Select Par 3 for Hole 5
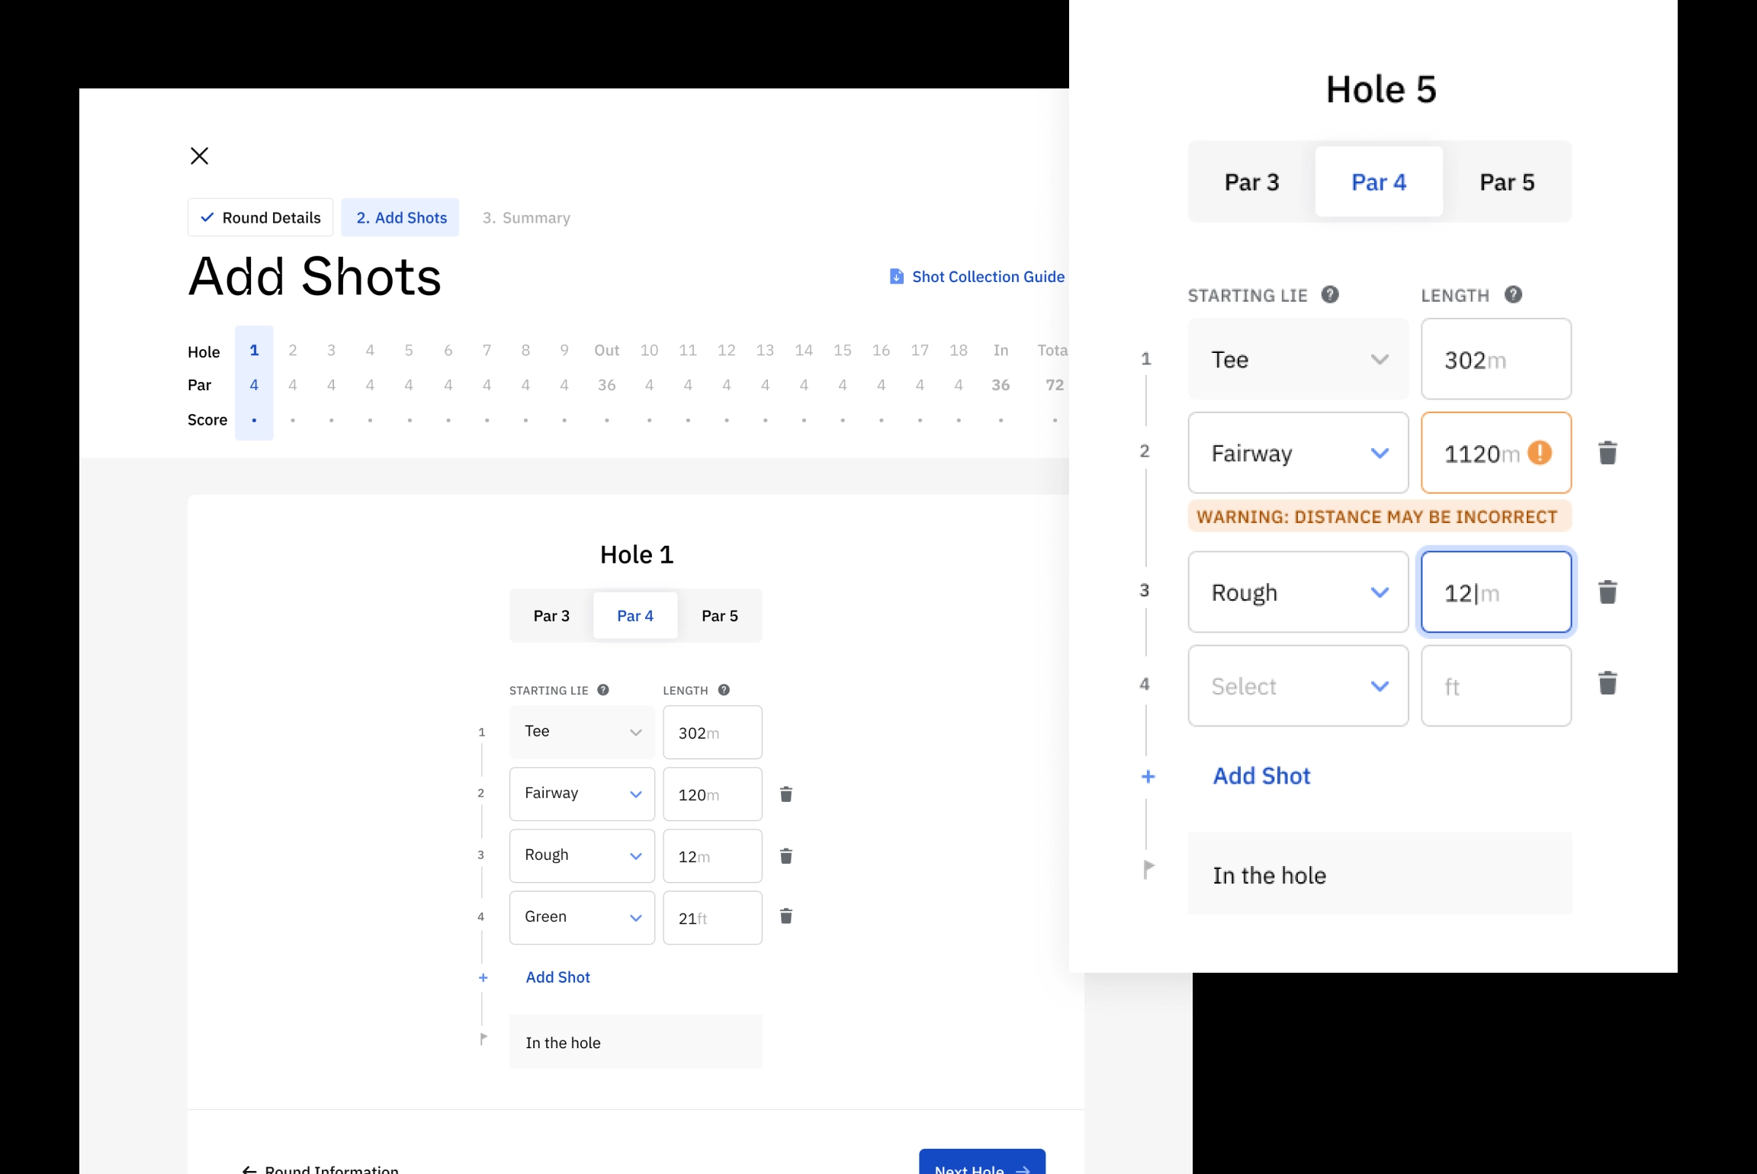 (1251, 181)
